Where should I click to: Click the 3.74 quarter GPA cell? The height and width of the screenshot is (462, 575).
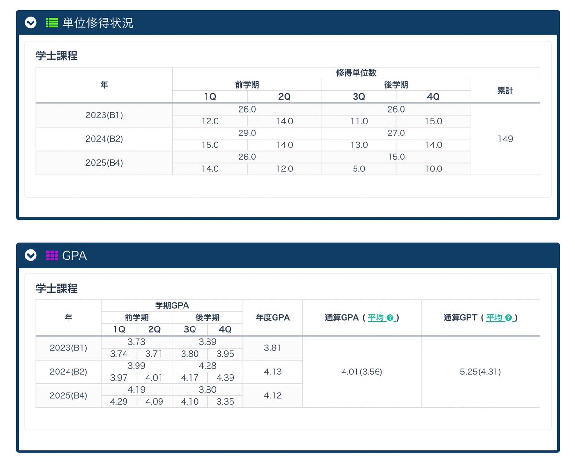119,354
